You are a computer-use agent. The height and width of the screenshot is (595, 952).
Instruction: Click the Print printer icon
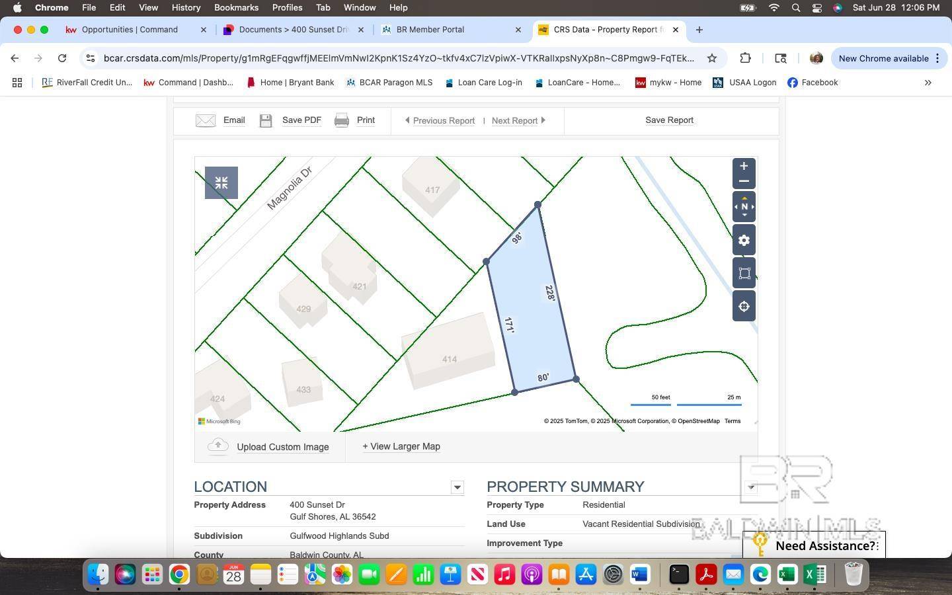pyautogui.click(x=342, y=120)
